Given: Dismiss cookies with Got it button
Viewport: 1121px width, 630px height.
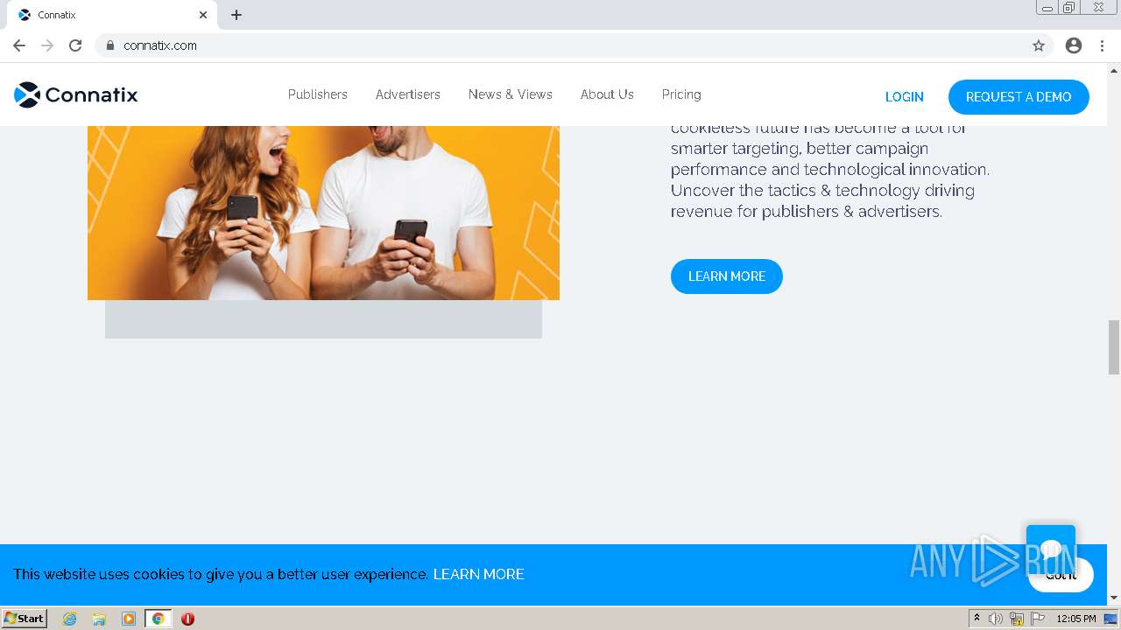Looking at the screenshot, I should click(x=1061, y=575).
